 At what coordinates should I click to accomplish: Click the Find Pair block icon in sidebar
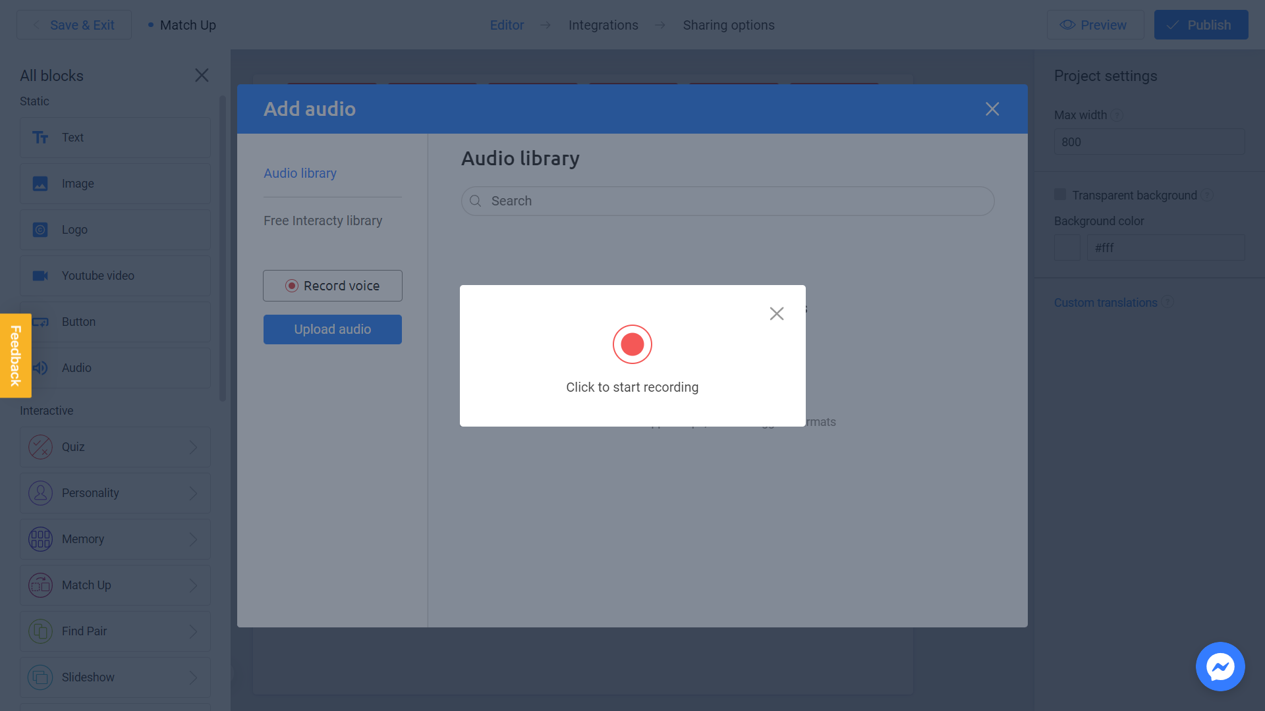40,630
